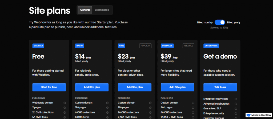Info icon beside Webflow.io domain

click(x=65, y=103)
